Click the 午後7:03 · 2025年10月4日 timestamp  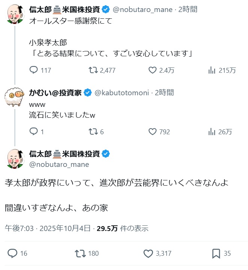tap(48, 228)
